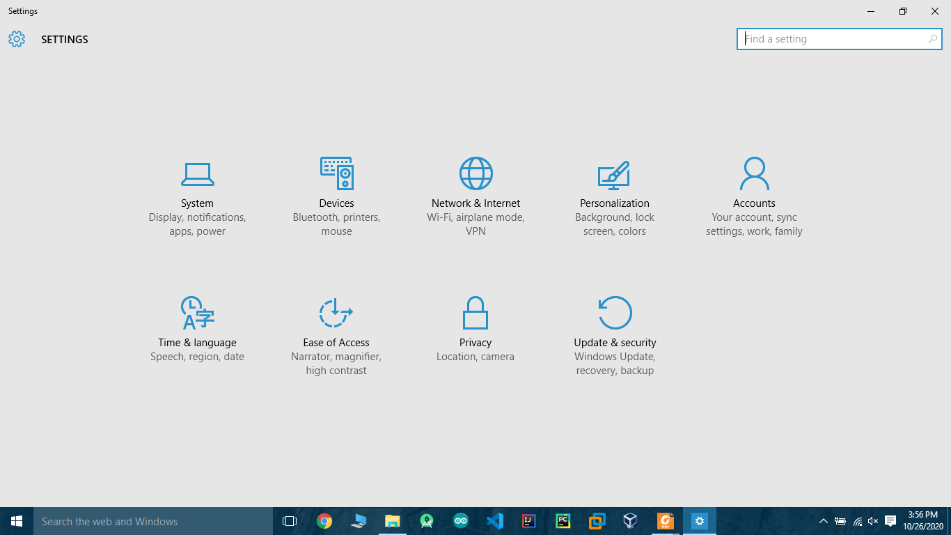951x535 pixels.
Task: Open Android Studio from the taskbar
Action: point(427,521)
